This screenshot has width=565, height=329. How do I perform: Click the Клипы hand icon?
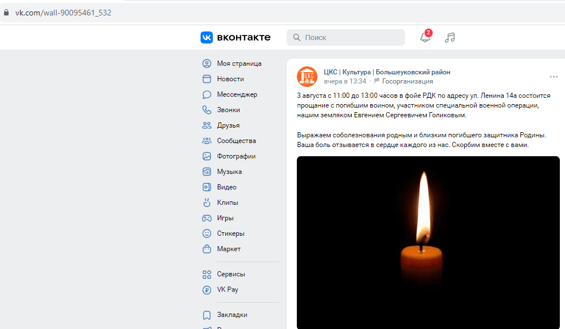(x=207, y=203)
